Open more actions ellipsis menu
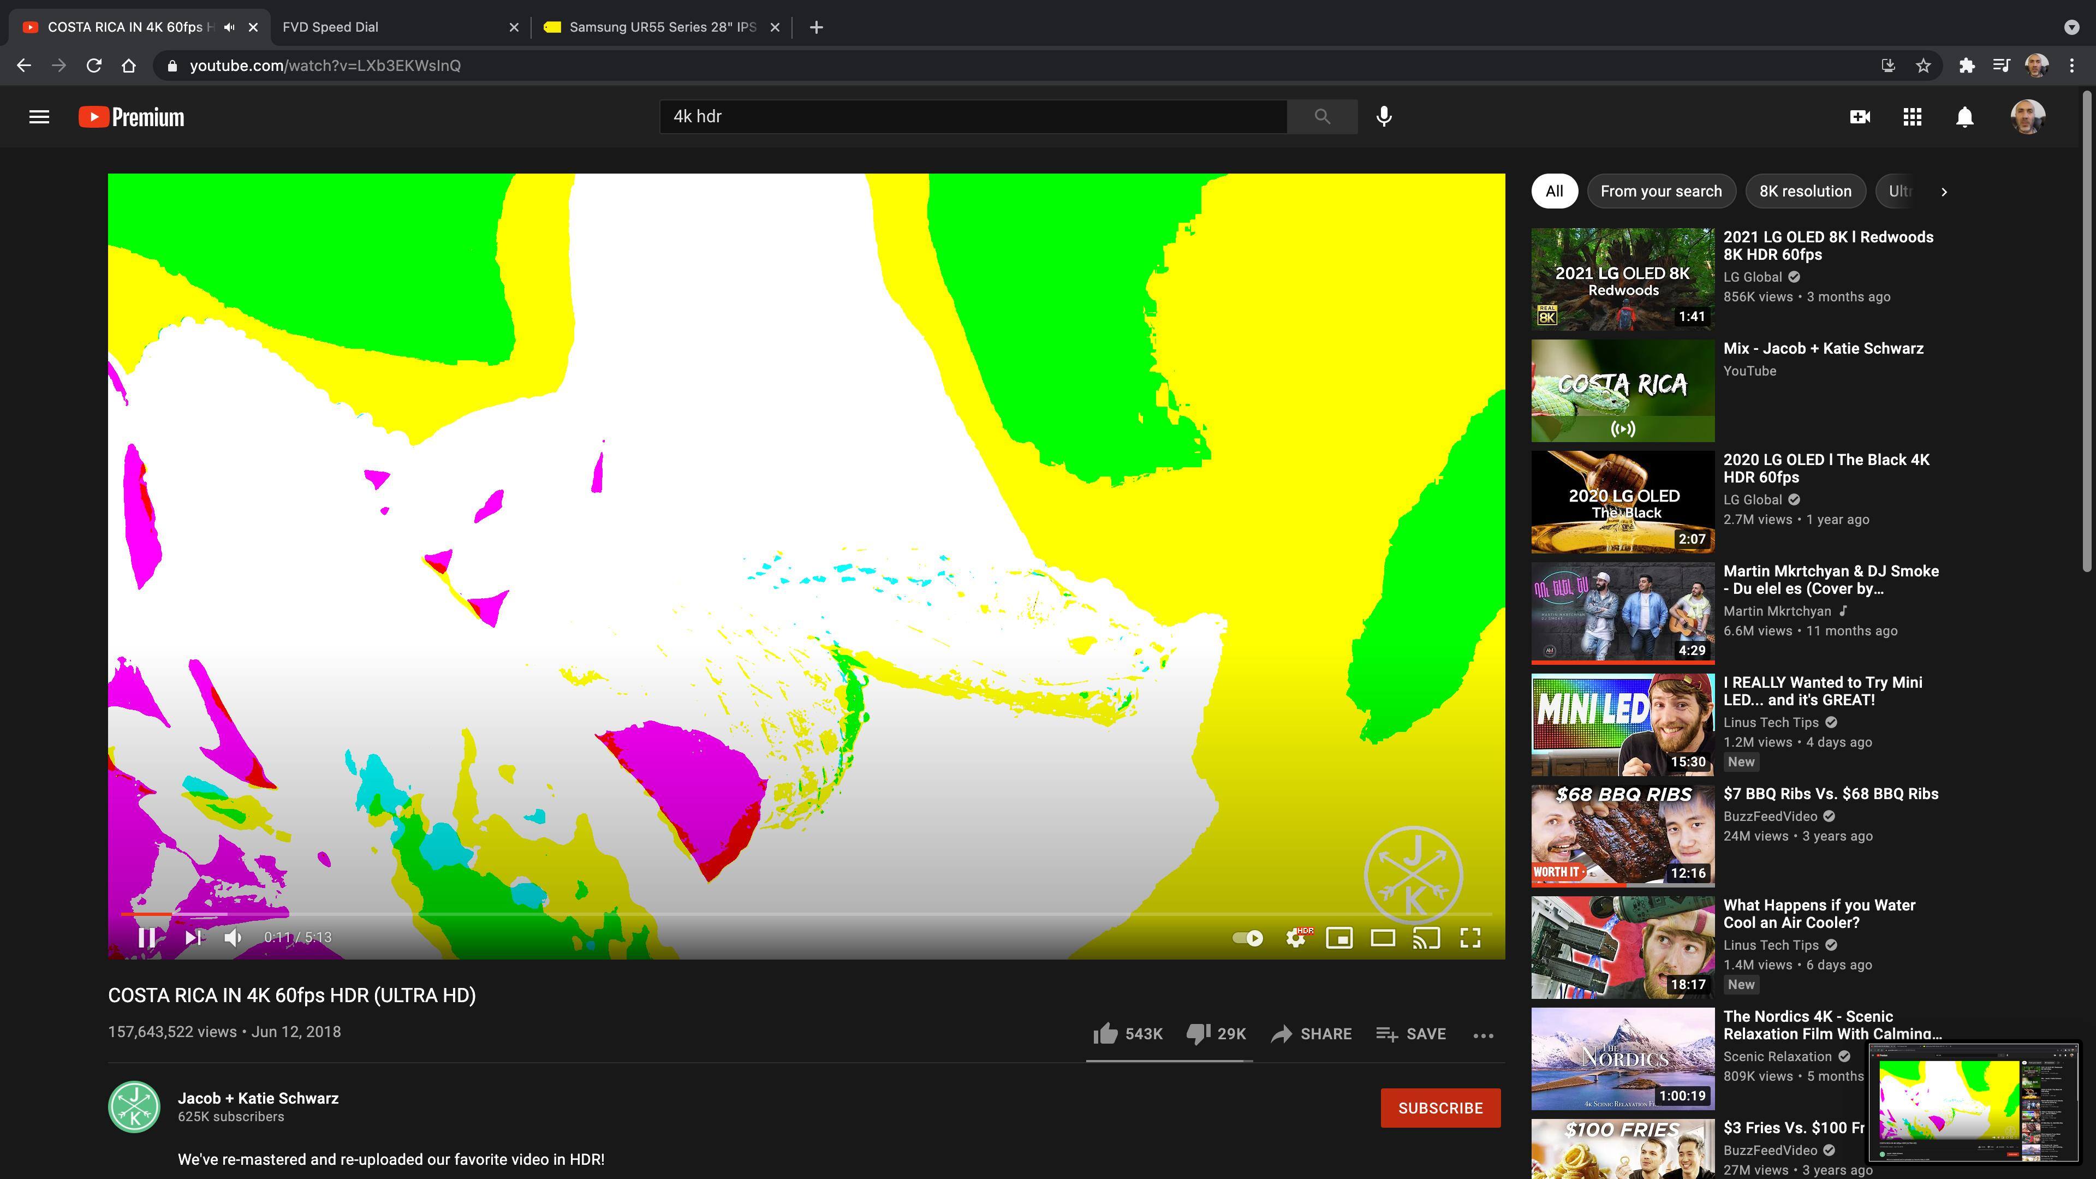2096x1179 pixels. (x=1482, y=1034)
